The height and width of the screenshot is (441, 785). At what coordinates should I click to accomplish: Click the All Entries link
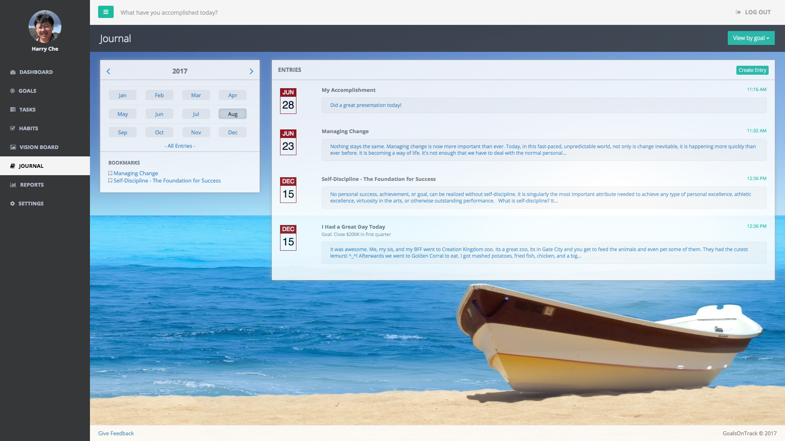180,146
